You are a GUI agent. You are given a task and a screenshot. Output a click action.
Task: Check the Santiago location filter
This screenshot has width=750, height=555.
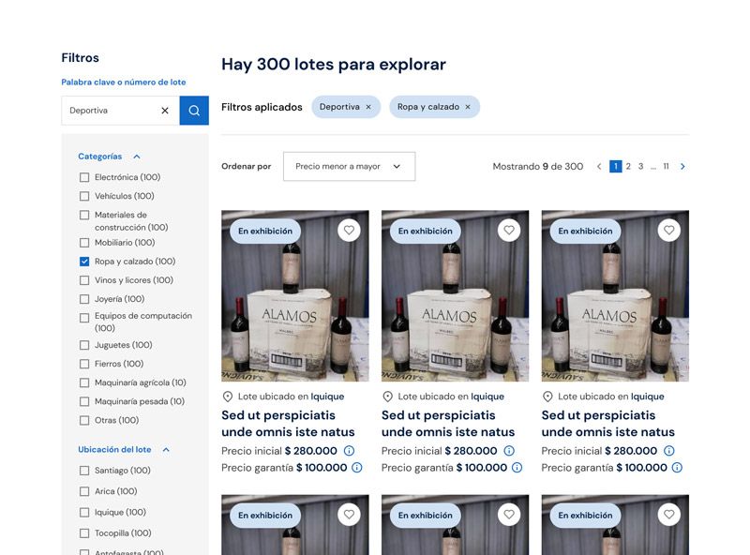click(84, 471)
